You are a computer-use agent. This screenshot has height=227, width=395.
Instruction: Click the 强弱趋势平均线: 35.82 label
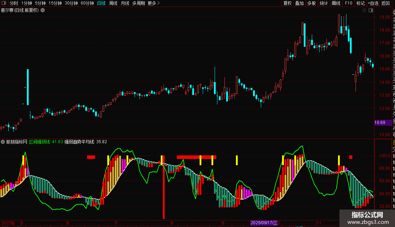coord(86,142)
